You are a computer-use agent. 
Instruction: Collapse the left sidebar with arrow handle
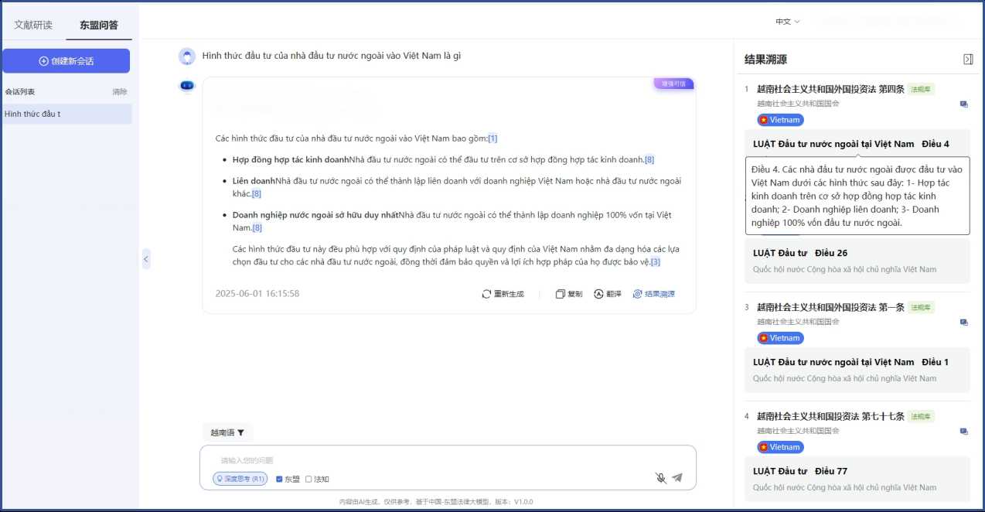coord(146,258)
